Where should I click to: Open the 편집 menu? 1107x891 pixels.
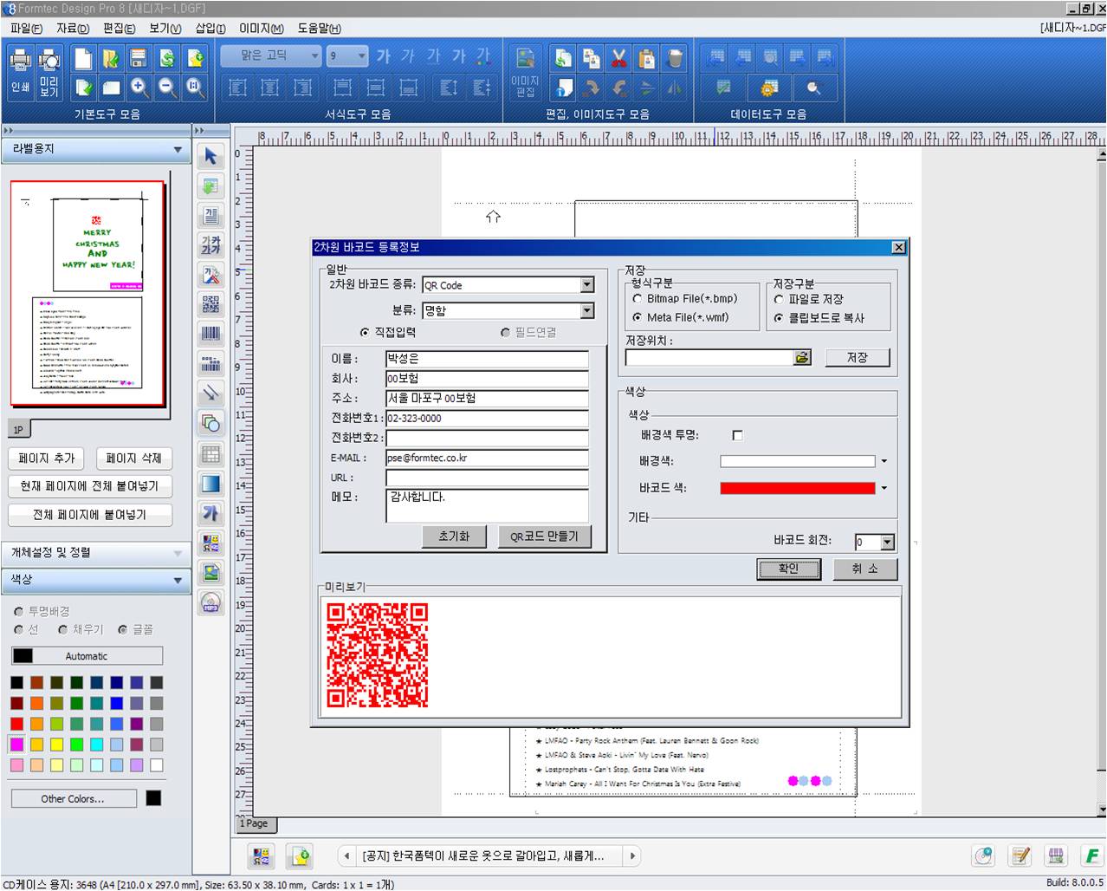[x=119, y=29]
